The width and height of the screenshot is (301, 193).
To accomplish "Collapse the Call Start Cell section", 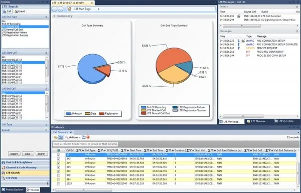I will [x=46, y=53].
